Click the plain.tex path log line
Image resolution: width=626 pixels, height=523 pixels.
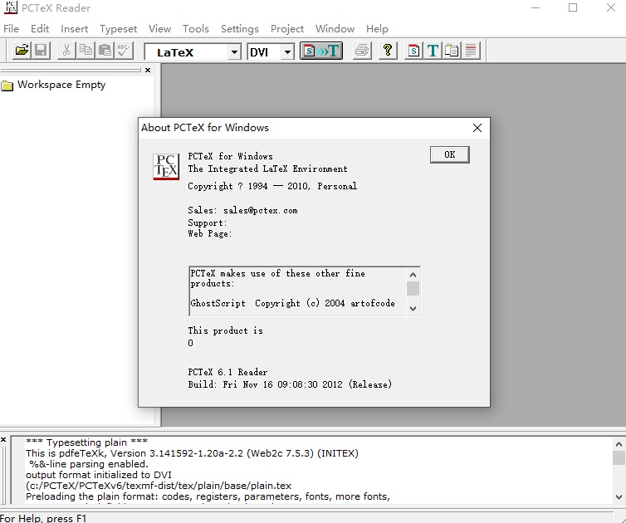159,486
